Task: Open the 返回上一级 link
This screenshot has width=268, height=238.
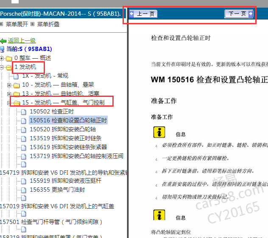Action: (22, 41)
